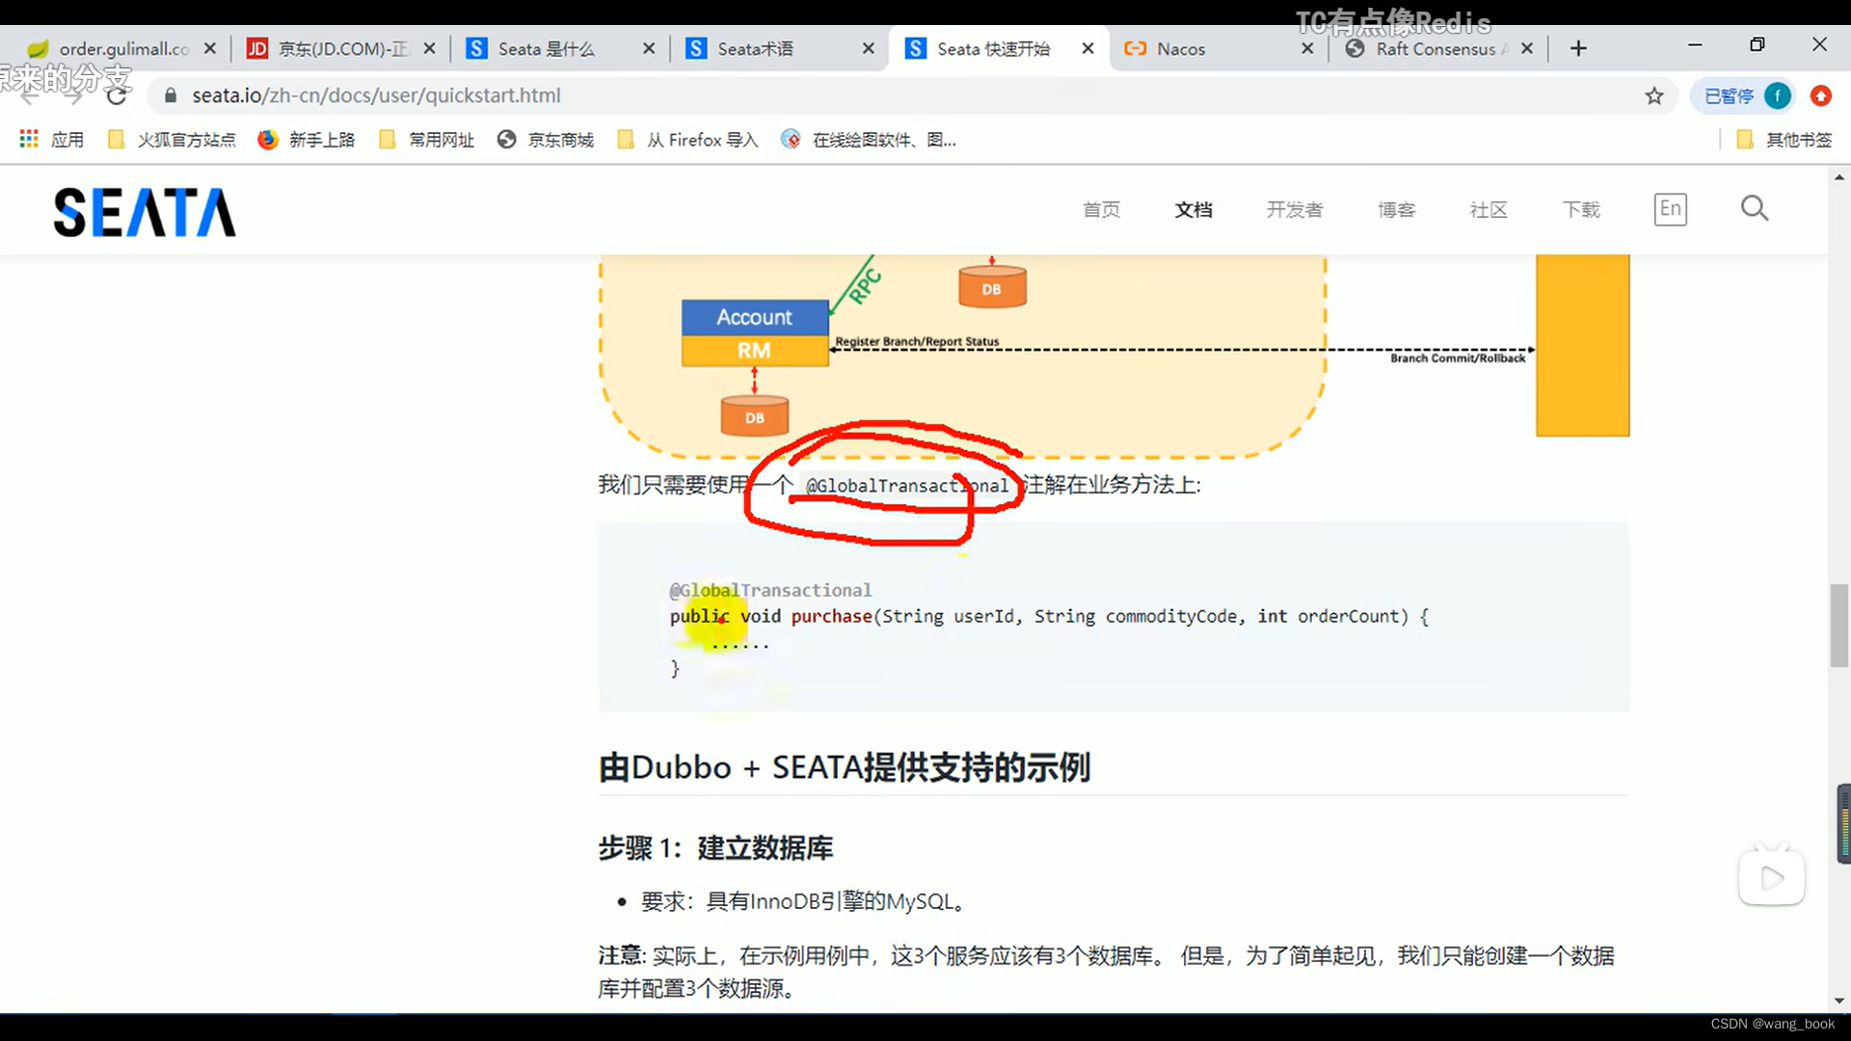Click the scrollbar down arrow
The image size is (1851, 1041).
(x=1839, y=1001)
